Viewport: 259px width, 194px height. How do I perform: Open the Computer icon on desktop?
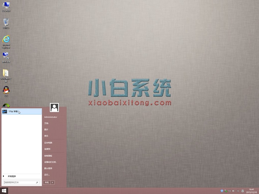tap(6, 6)
